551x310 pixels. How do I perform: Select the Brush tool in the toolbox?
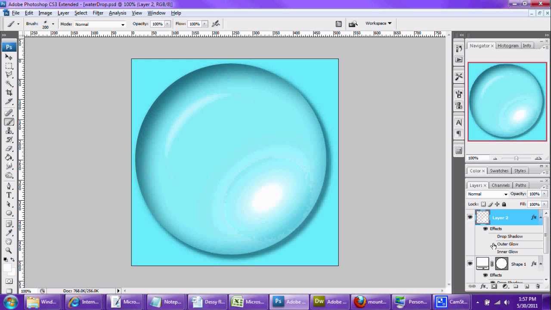[9, 122]
